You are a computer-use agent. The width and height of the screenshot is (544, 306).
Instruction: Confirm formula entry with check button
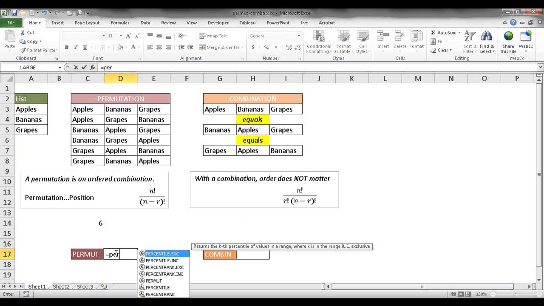tap(84, 67)
